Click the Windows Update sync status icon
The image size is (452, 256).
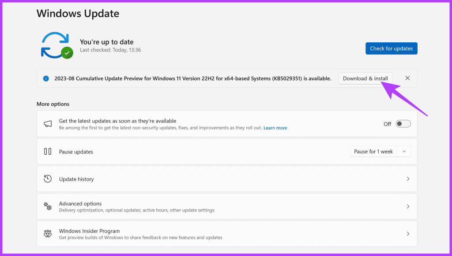point(57,45)
